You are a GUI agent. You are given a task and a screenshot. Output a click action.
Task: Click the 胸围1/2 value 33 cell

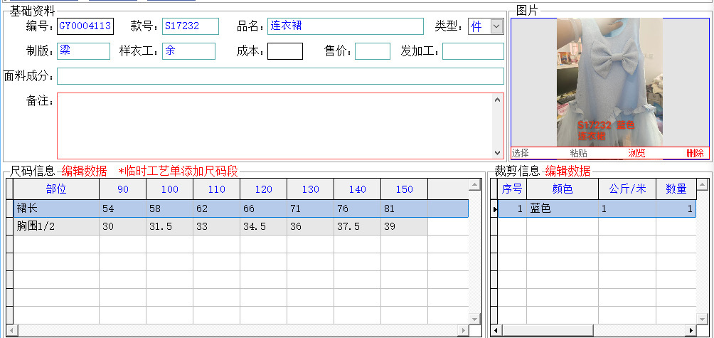[217, 226]
